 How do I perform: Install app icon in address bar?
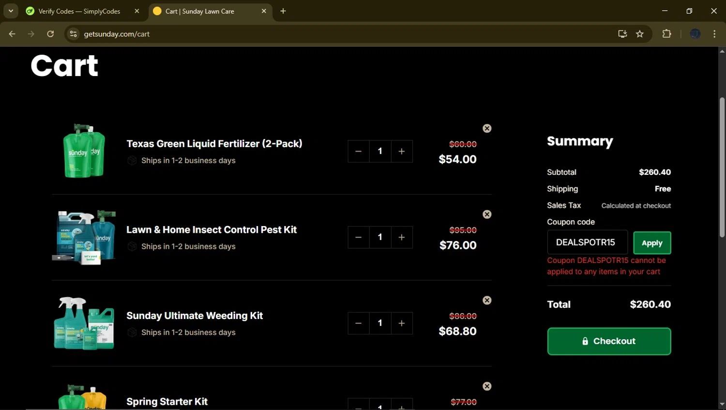(622, 34)
